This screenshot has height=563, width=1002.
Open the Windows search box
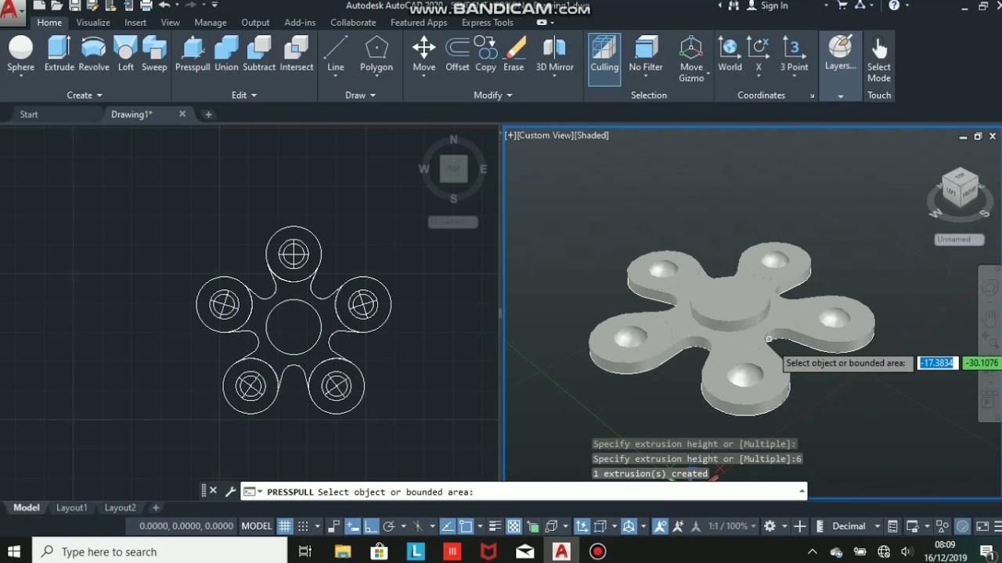[160, 551]
